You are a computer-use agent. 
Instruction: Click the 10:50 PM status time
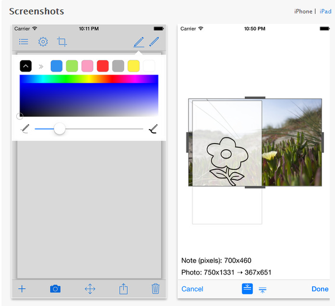click(255, 28)
